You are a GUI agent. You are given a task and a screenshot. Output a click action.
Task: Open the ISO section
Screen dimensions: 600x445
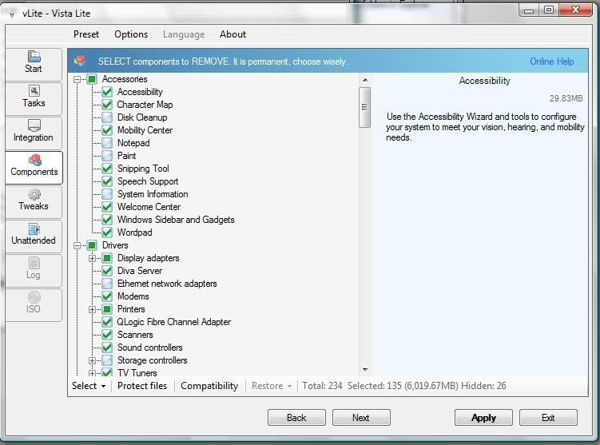[x=34, y=305]
